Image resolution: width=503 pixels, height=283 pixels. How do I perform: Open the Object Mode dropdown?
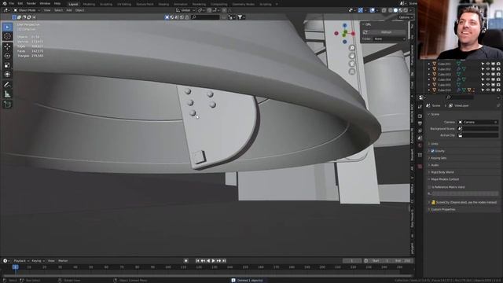coord(27,10)
